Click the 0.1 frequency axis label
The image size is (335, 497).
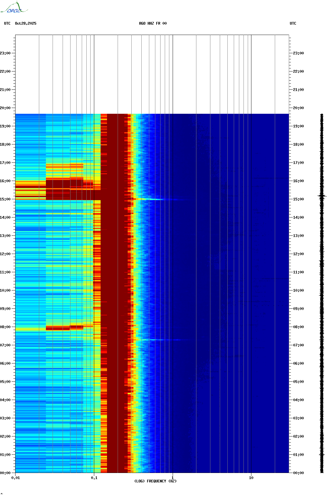point(94,478)
